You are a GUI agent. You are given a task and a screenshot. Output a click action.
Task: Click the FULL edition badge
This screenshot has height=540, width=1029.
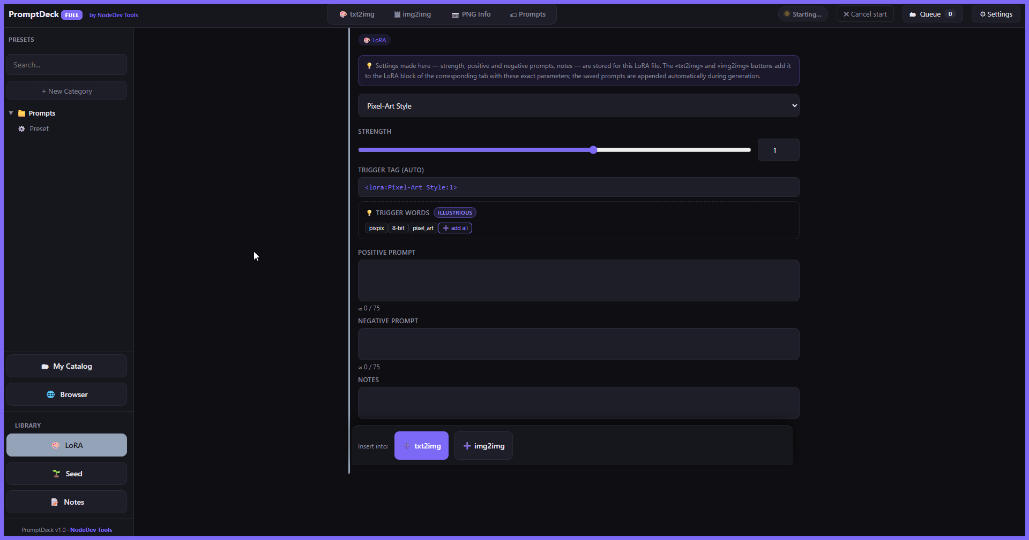[x=72, y=15]
